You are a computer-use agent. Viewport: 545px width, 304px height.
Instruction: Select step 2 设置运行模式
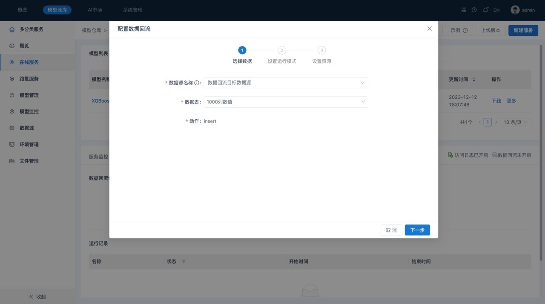(282, 50)
